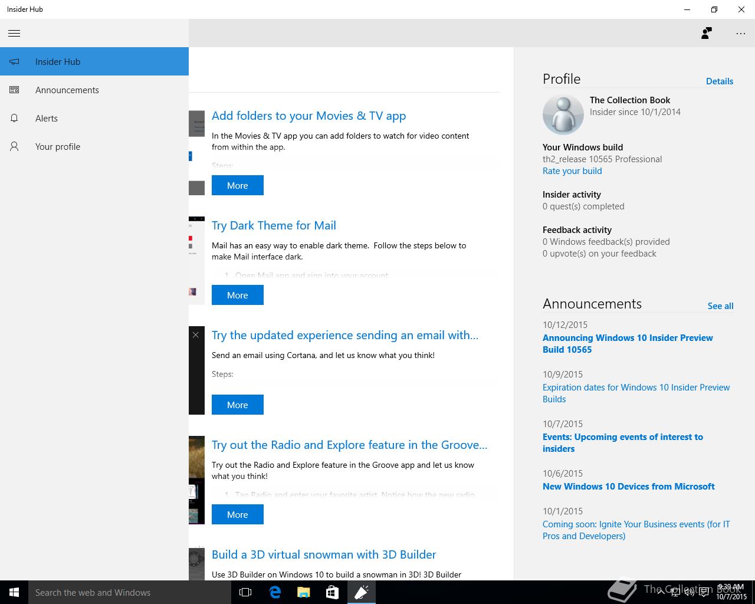The image size is (755, 604).
Task: Open the more options ellipsis menu
Action: click(x=741, y=34)
